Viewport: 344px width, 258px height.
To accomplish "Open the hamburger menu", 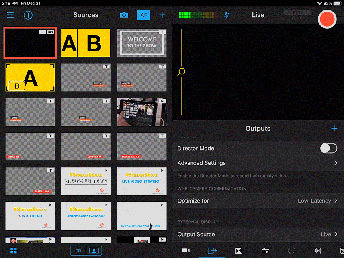I will coord(10,15).
